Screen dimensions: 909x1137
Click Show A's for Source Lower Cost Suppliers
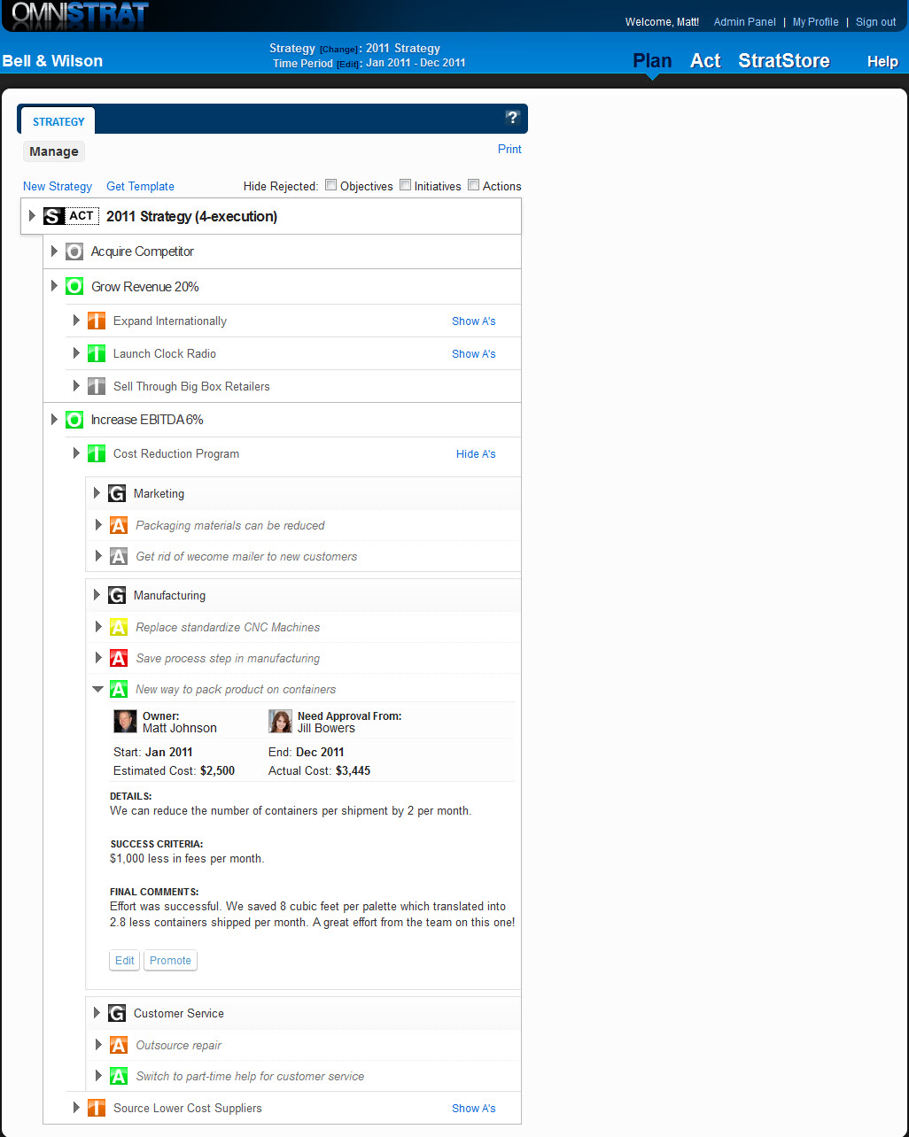click(474, 1108)
